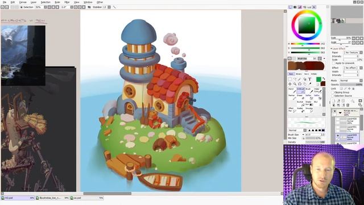Open the Window menu
The height and width of the screenshot is (205, 364).
88,2
